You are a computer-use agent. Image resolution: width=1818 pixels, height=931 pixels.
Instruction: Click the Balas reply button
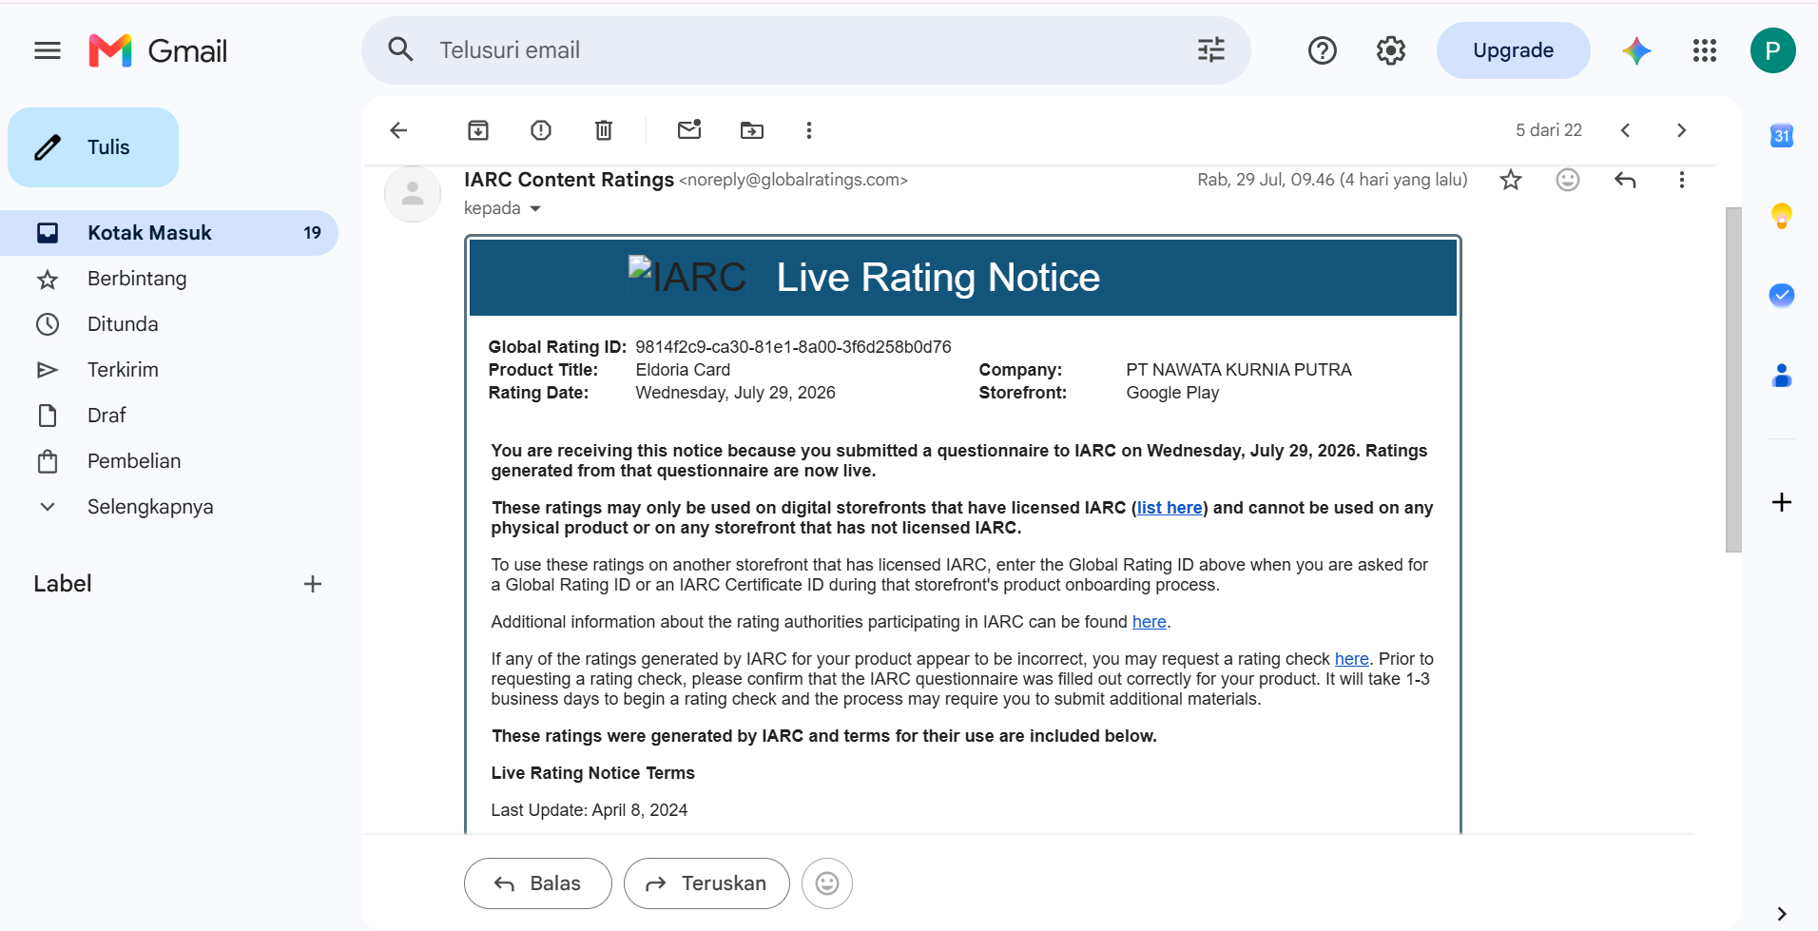[537, 883]
